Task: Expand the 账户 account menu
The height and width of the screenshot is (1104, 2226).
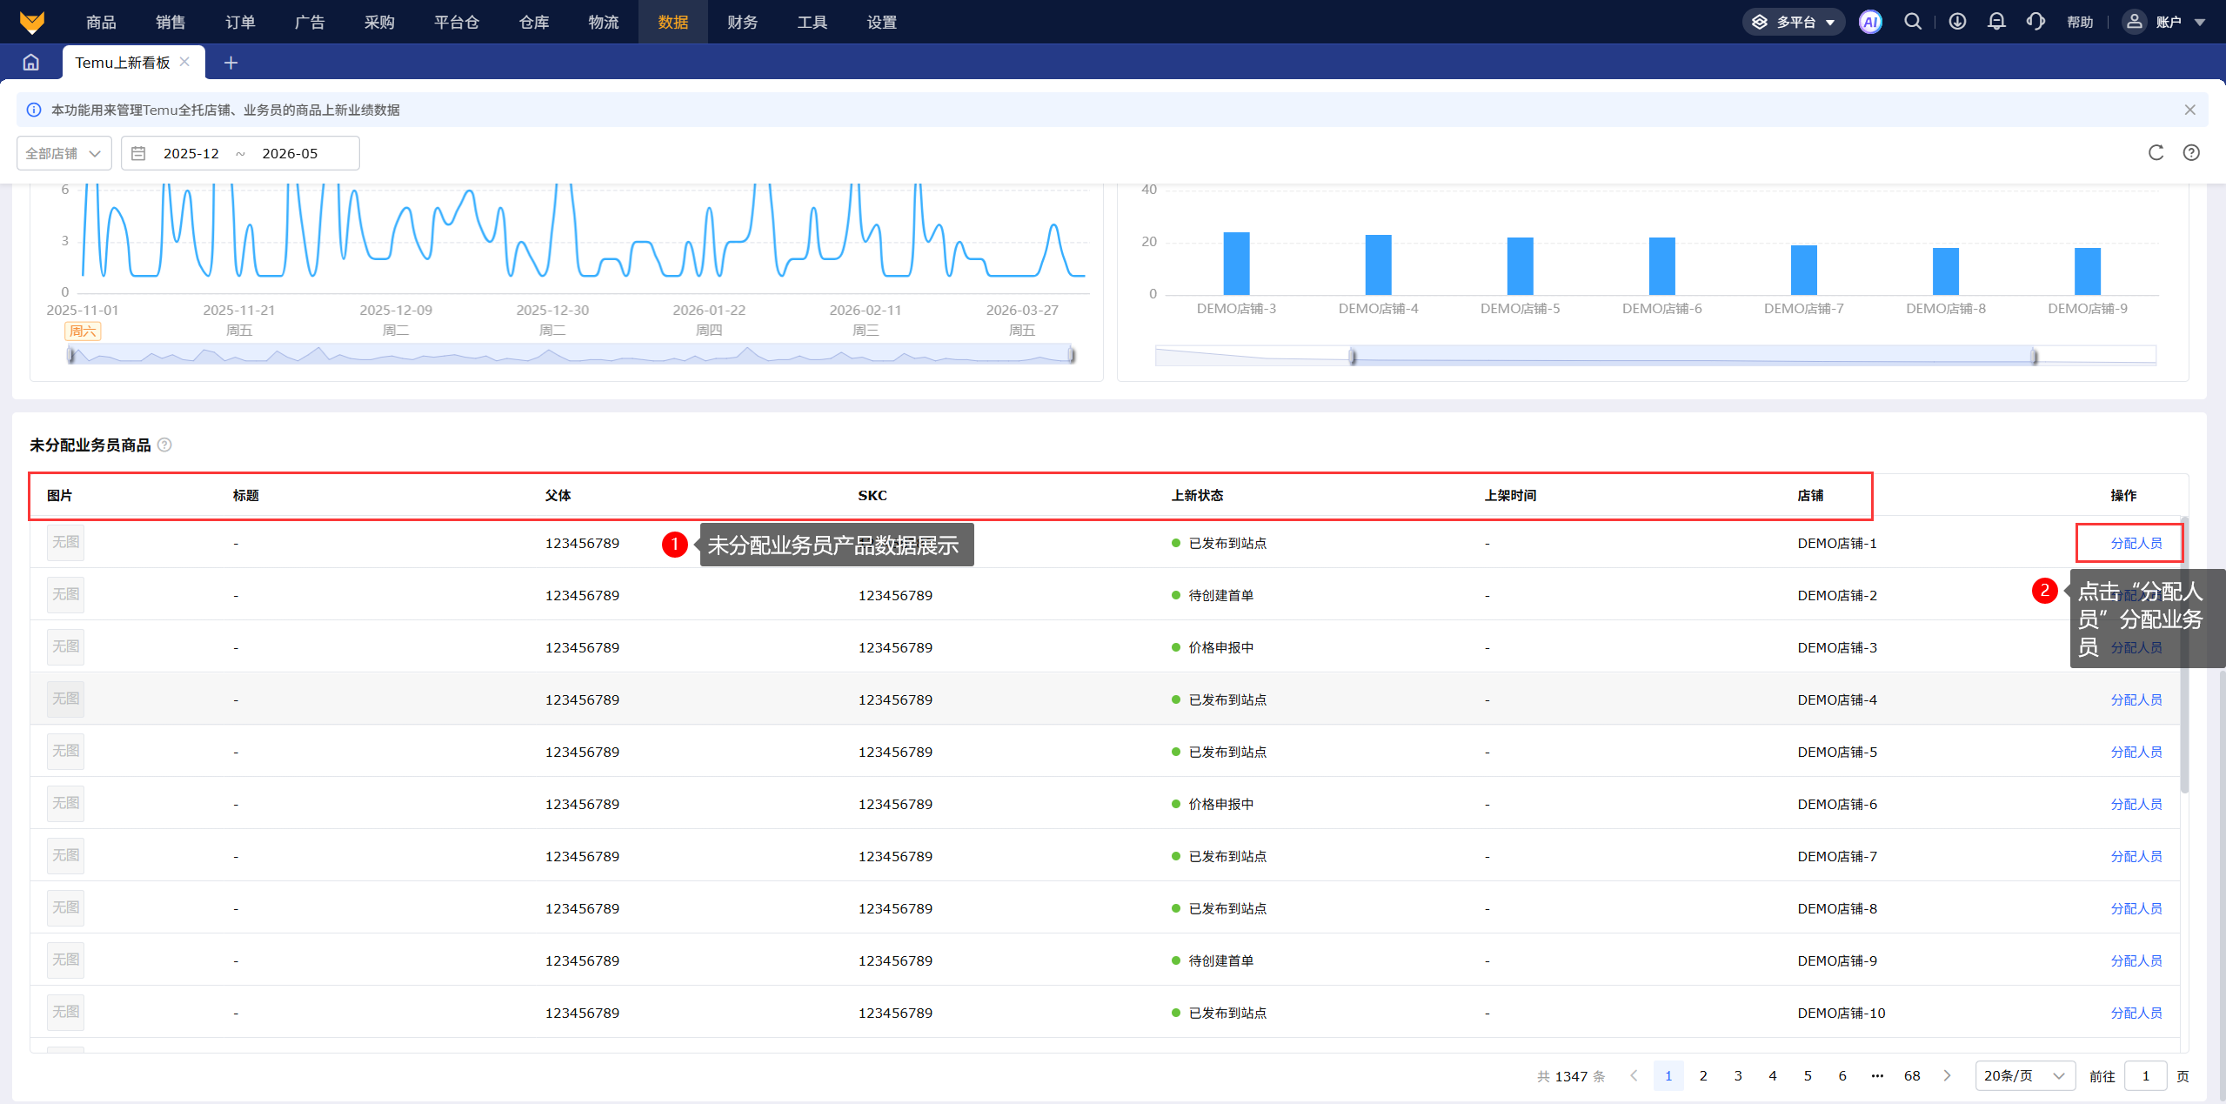Action: point(2166,22)
